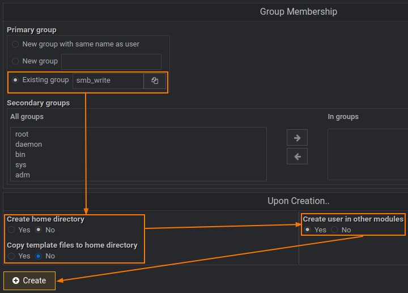Select 'New group with same name as user'
Viewport: 408px width, 293px height.
click(x=15, y=44)
